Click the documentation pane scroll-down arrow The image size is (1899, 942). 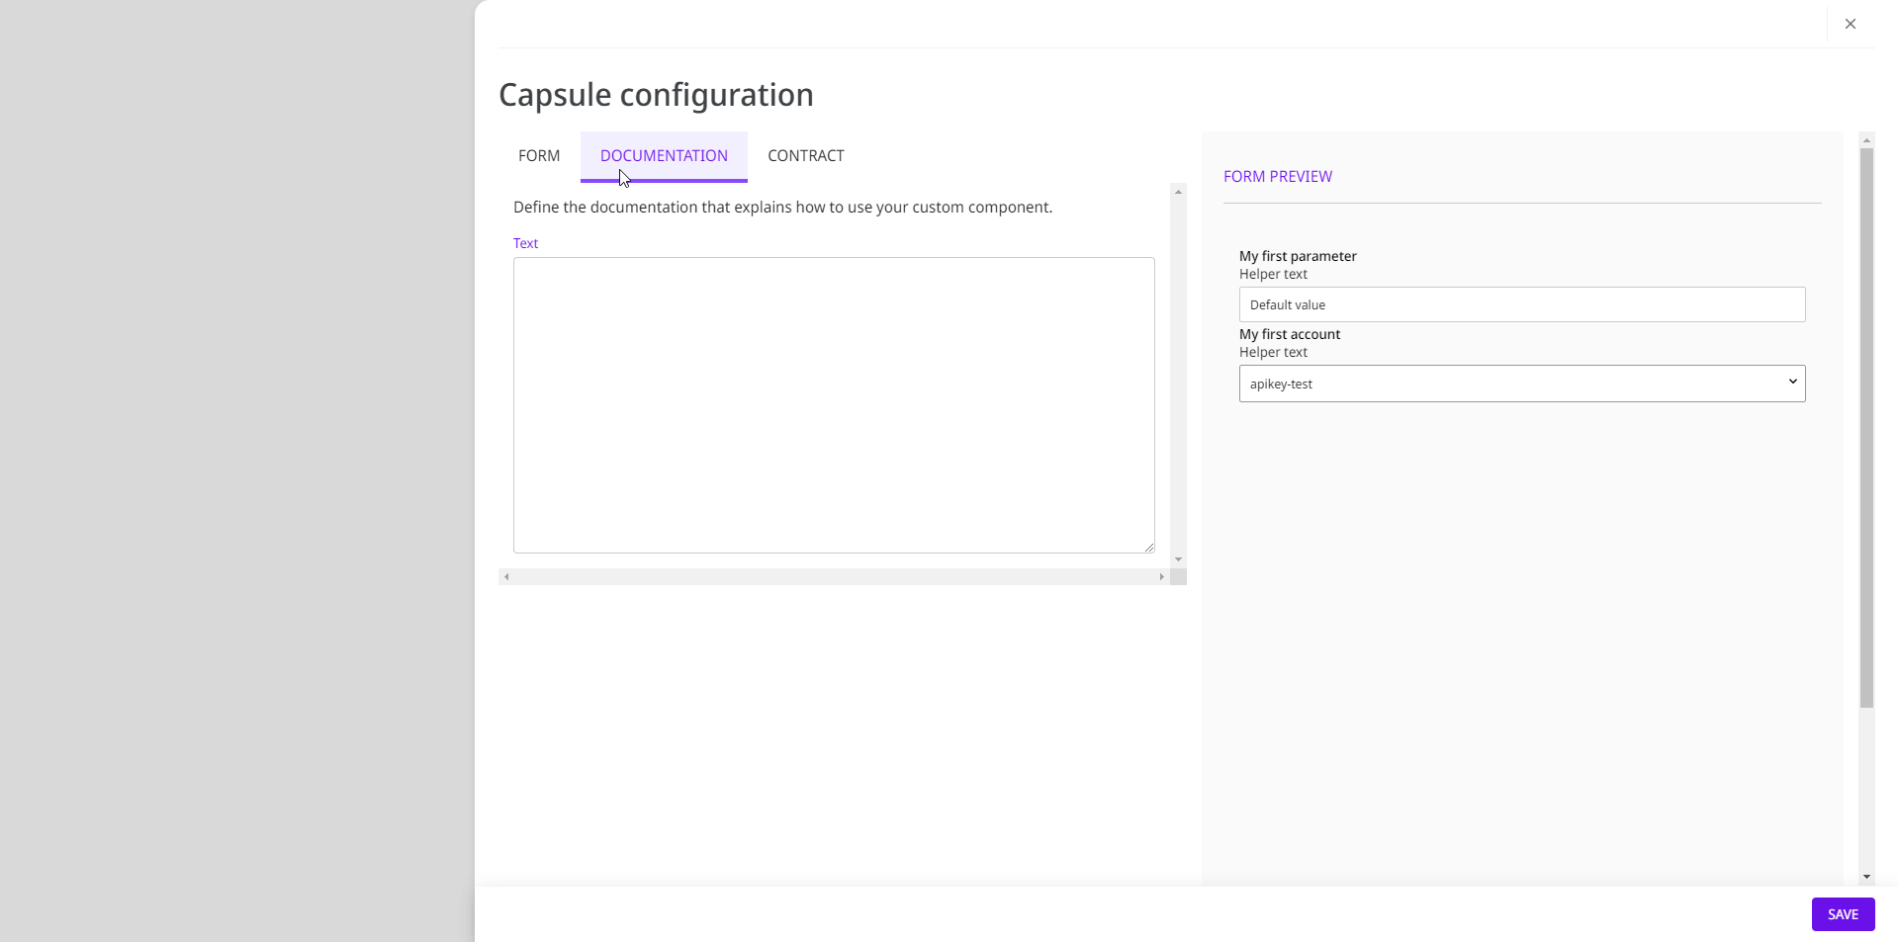point(1178,559)
